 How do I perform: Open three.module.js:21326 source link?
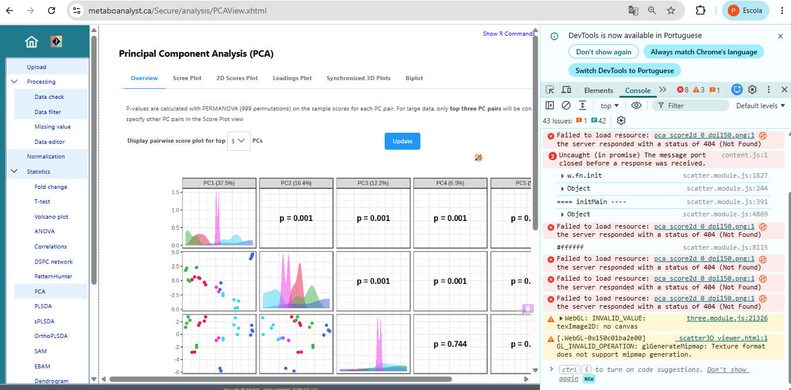727,318
